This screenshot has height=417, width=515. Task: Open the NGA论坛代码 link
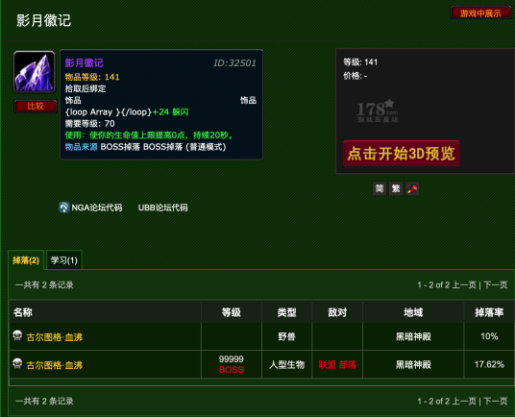(96, 208)
